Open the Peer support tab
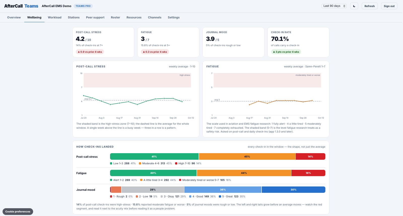 click(95, 17)
